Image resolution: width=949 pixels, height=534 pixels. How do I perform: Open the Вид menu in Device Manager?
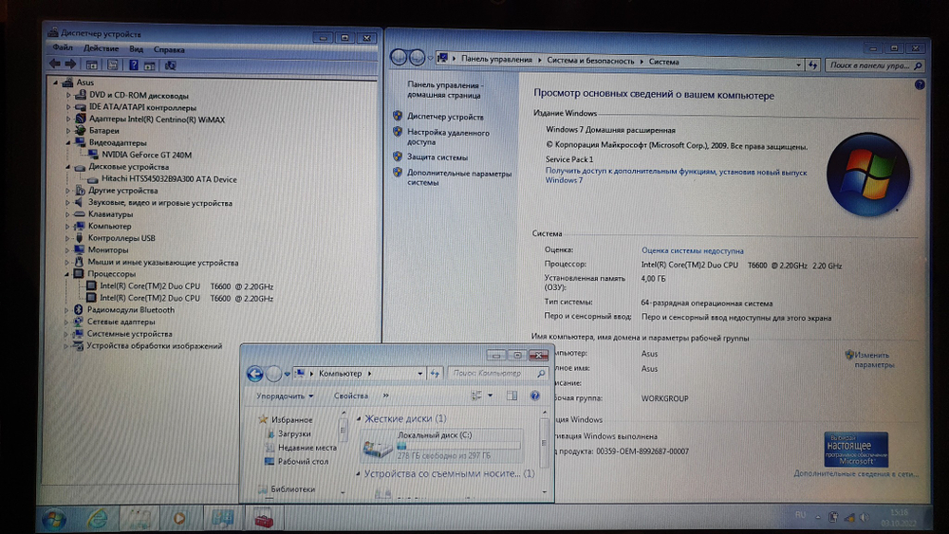[x=136, y=49]
